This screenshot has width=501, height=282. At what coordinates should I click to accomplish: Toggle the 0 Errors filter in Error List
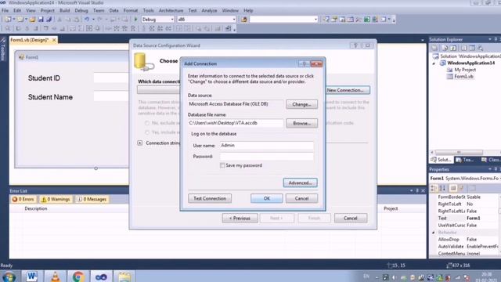[x=23, y=199]
